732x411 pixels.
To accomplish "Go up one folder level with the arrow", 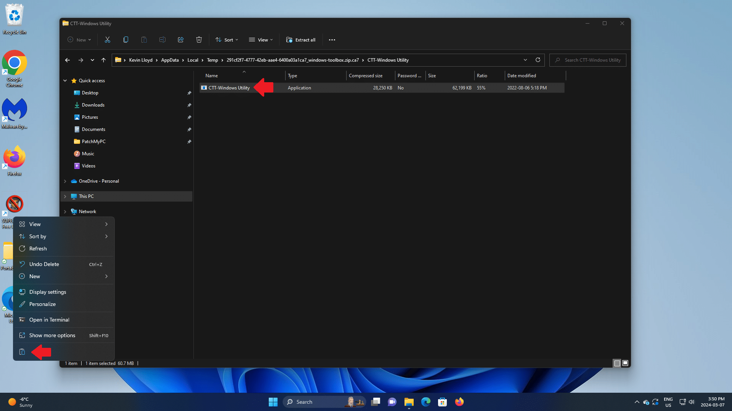I will pyautogui.click(x=103, y=60).
